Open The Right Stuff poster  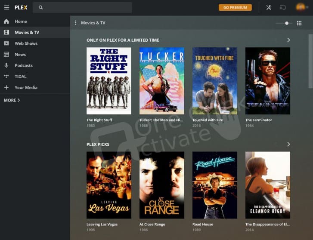(109, 81)
